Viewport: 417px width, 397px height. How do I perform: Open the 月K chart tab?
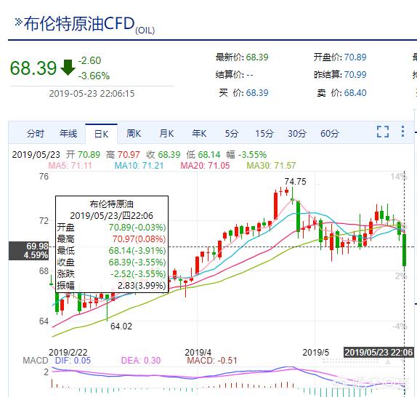(166, 133)
